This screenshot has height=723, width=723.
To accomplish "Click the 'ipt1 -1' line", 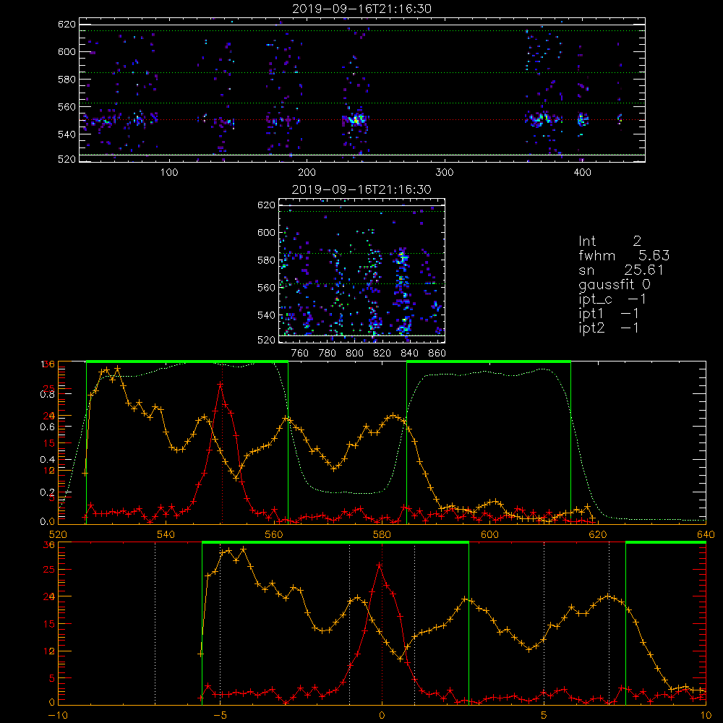I will (x=609, y=314).
